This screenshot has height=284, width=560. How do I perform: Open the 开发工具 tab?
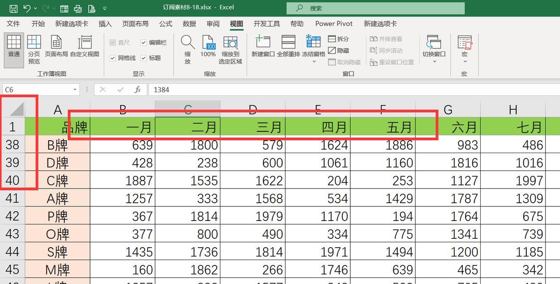point(266,24)
